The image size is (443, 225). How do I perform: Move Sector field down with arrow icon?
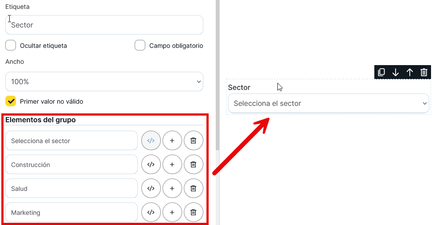(x=396, y=72)
